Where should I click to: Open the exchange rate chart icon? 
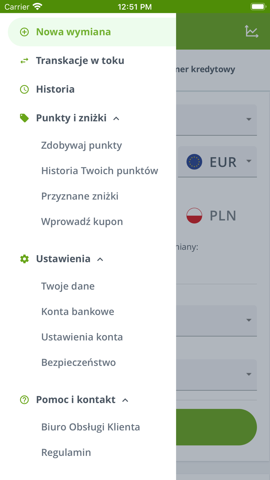(252, 31)
